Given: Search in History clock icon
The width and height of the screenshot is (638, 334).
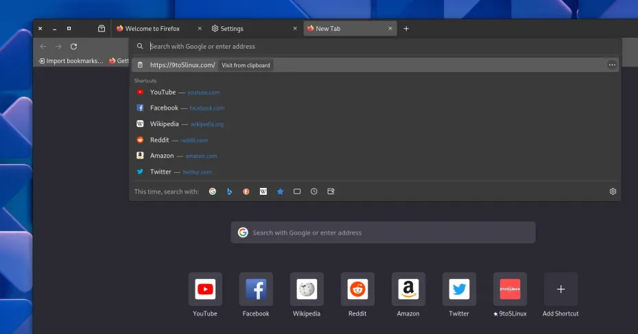Looking at the screenshot, I should pos(314,191).
